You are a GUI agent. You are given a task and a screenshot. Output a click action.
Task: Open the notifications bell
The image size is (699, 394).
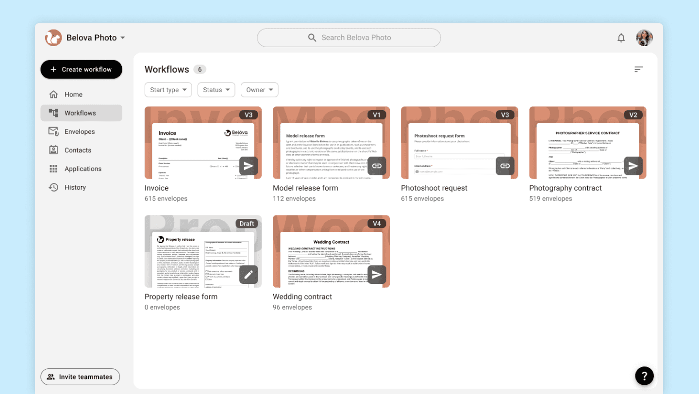click(x=621, y=38)
